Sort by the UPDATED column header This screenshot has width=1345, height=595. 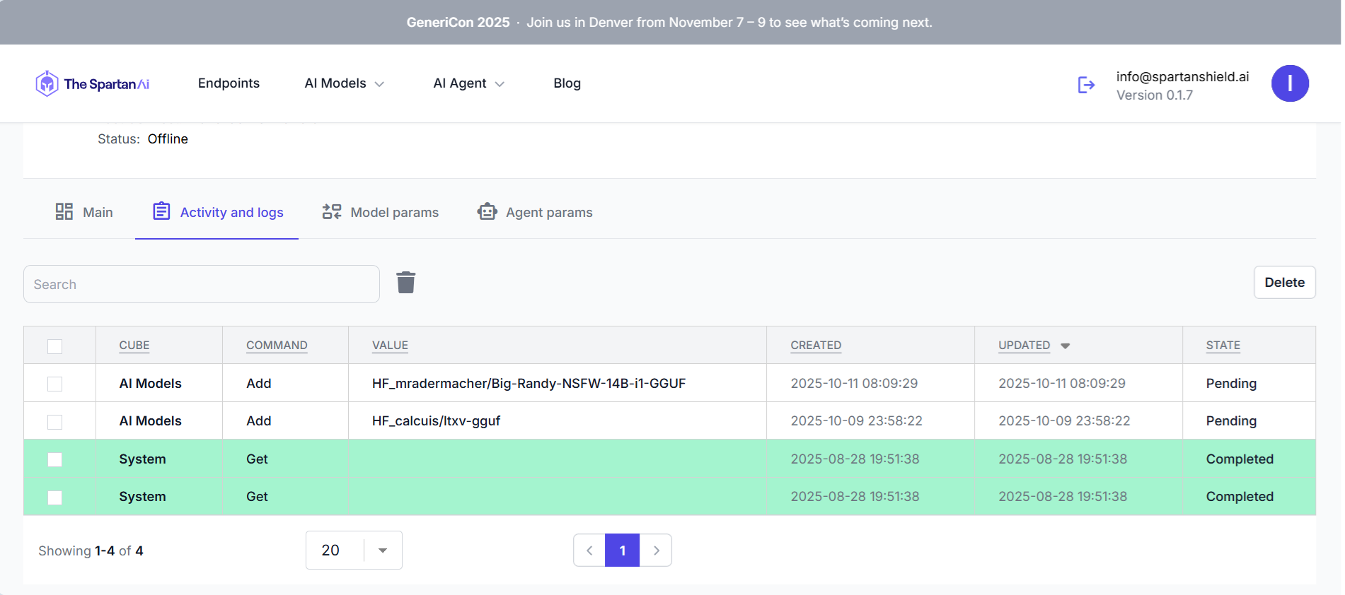click(x=1024, y=346)
